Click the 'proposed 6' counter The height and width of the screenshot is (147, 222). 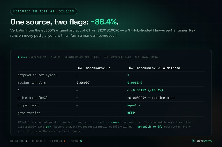tap(19, 141)
